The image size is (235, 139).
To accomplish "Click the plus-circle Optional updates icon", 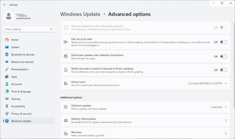I will click(x=66, y=107).
